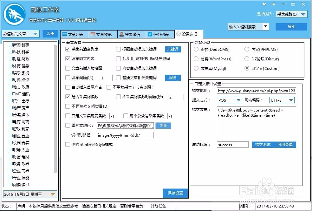Check the 财富·理财 category
The image size is (312, 211).
[11, 157]
